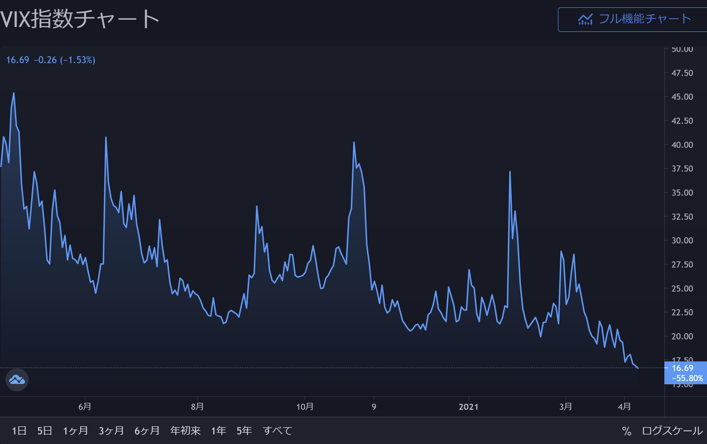The height and width of the screenshot is (444, 707).
Task: Switch to 1ヶ月 range
Action: 75,431
